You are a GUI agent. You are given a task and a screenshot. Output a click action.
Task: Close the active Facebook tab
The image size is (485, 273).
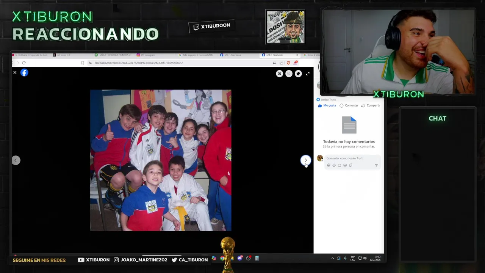(297, 55)
